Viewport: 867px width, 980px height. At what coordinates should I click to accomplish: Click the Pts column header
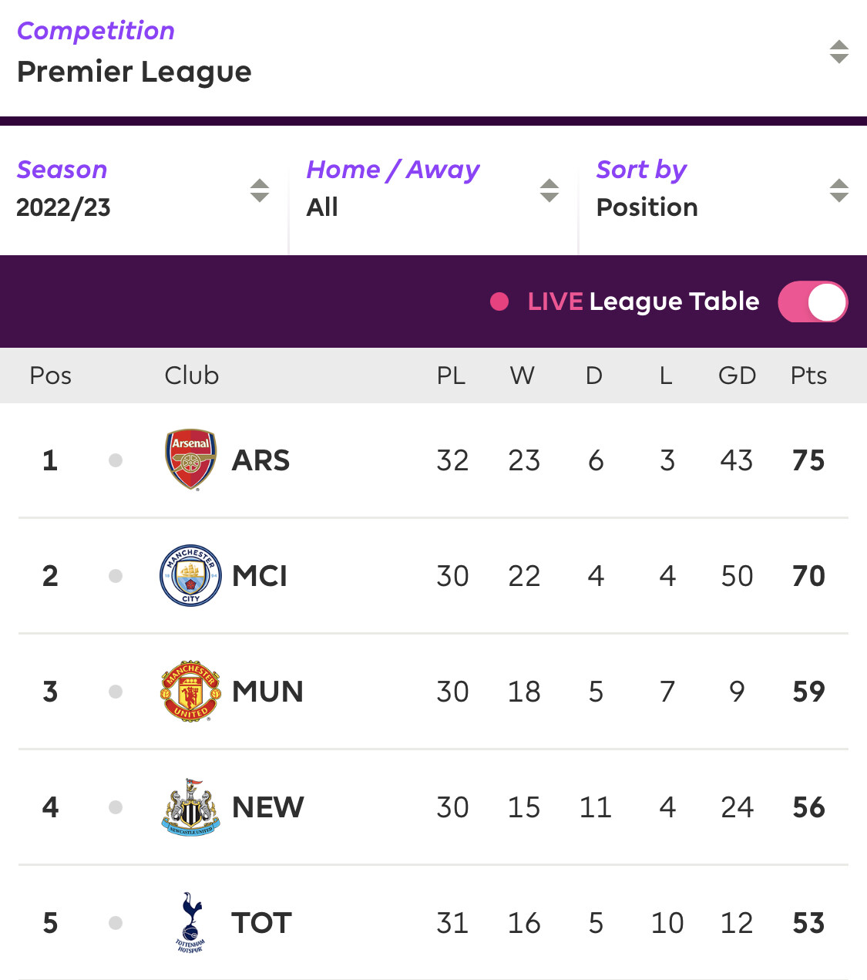(808, 375)
